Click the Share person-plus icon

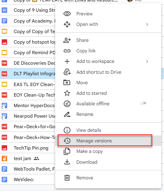pos(67,40)
